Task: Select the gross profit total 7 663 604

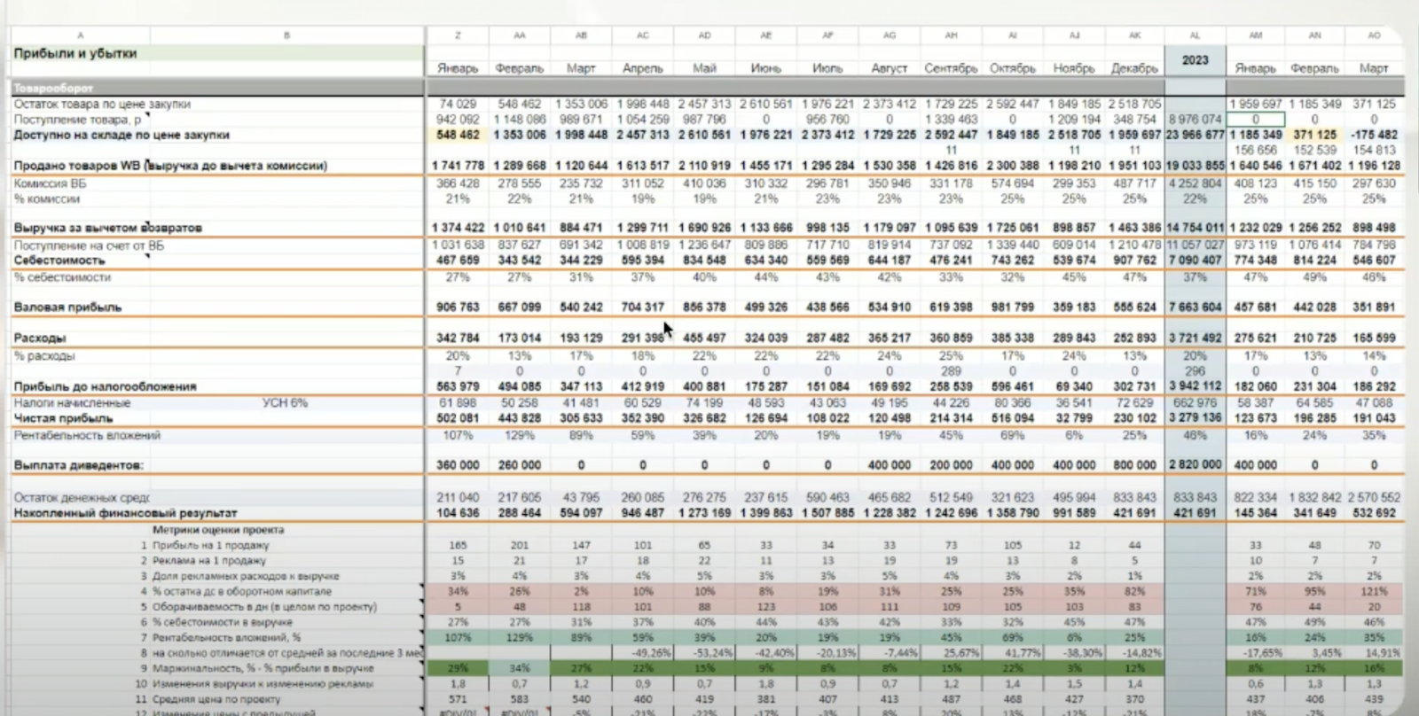Action: coord(1195,307)
